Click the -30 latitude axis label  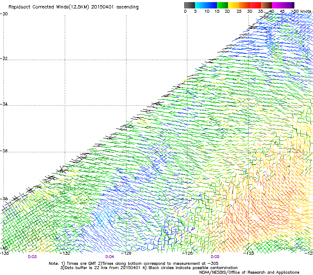click(4, 14)
